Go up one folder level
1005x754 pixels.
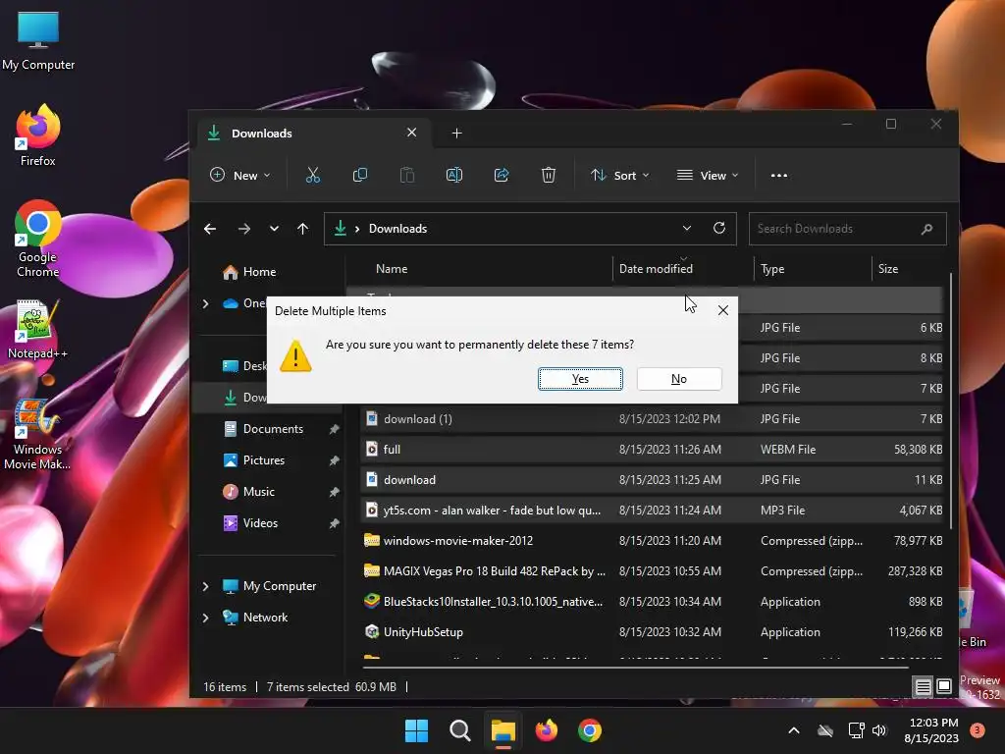[x=302, y=229]
